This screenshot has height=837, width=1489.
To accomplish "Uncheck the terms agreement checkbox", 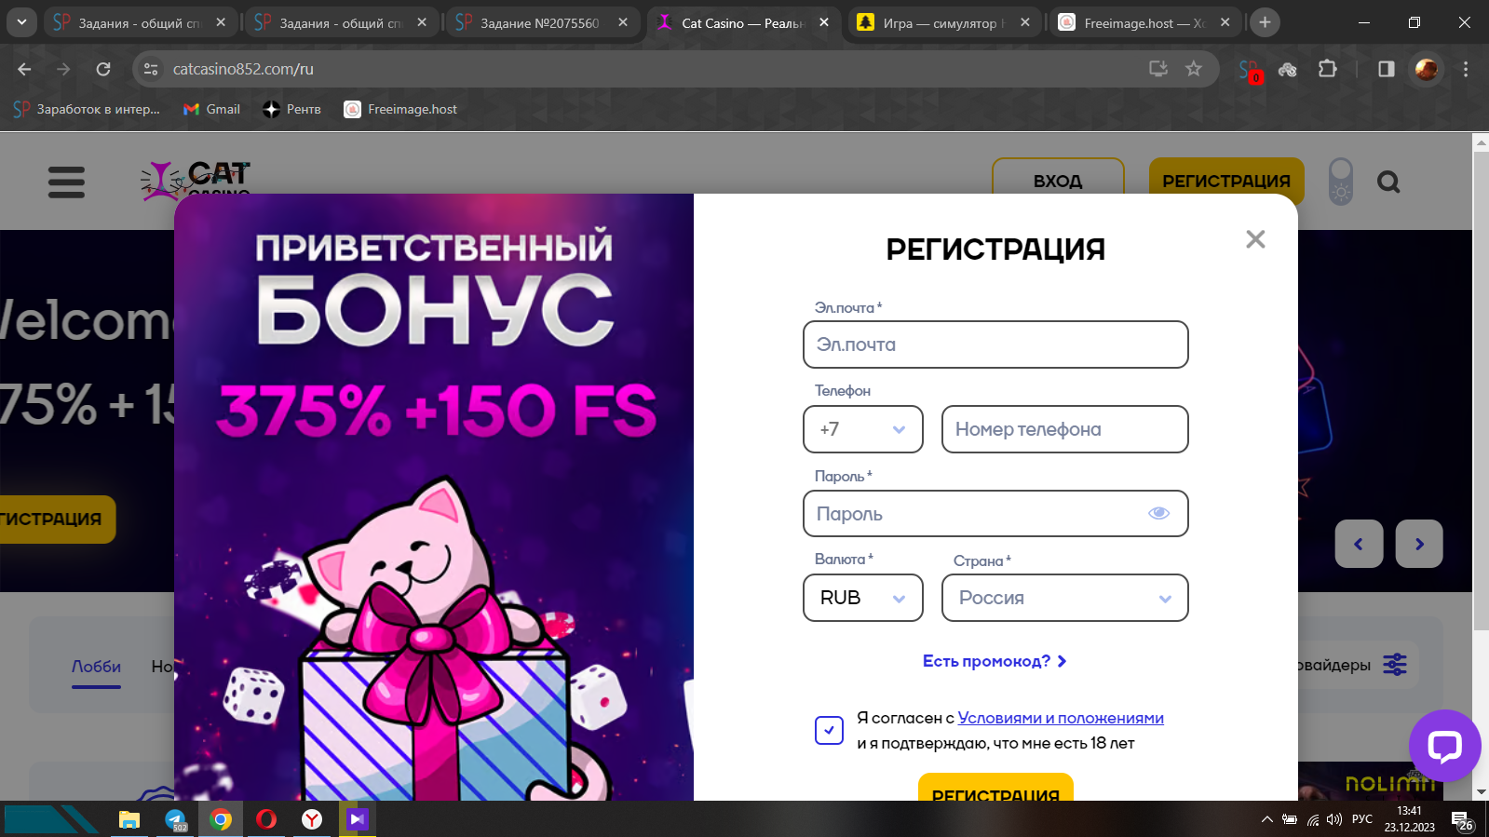I will (829, 730).
